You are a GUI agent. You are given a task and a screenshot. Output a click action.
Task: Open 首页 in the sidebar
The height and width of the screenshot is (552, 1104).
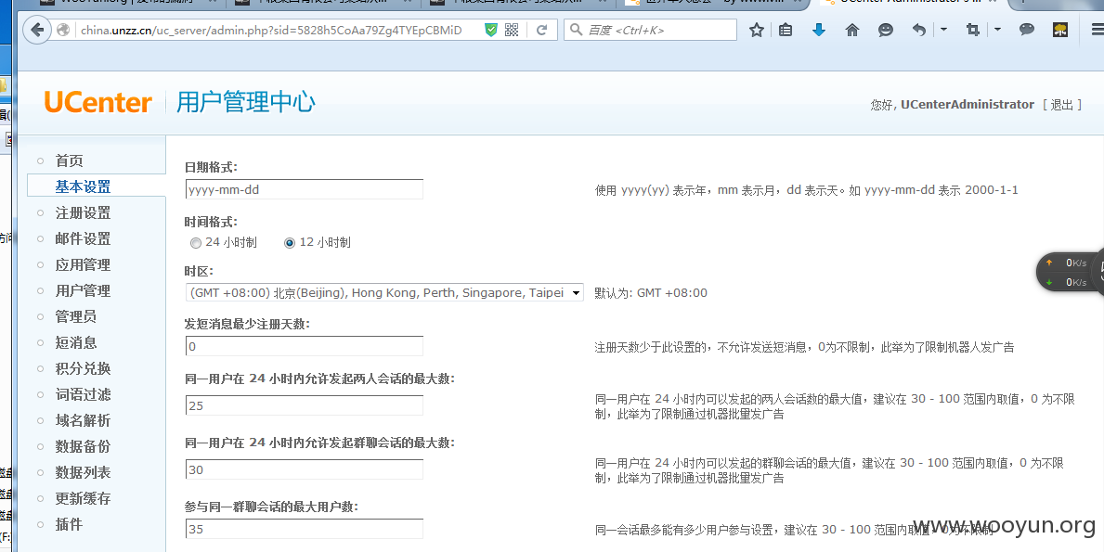[69, 161]
